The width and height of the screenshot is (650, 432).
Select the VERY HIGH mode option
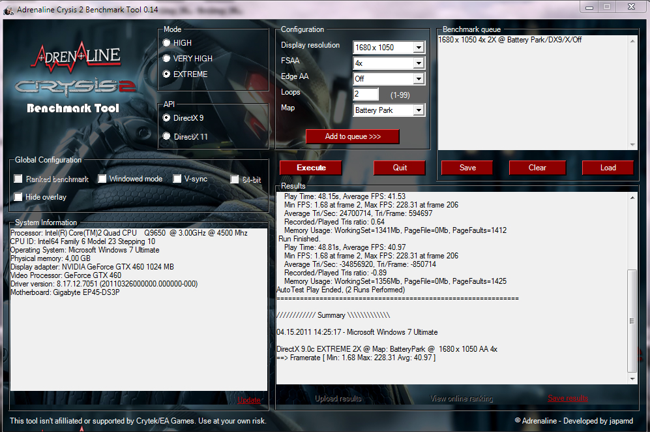(x=167, y=59)
